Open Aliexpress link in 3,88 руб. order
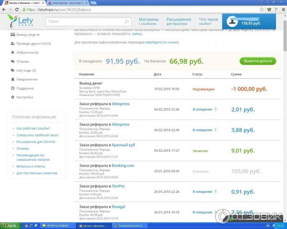287x229 pixels. click(x=121, y=125)
